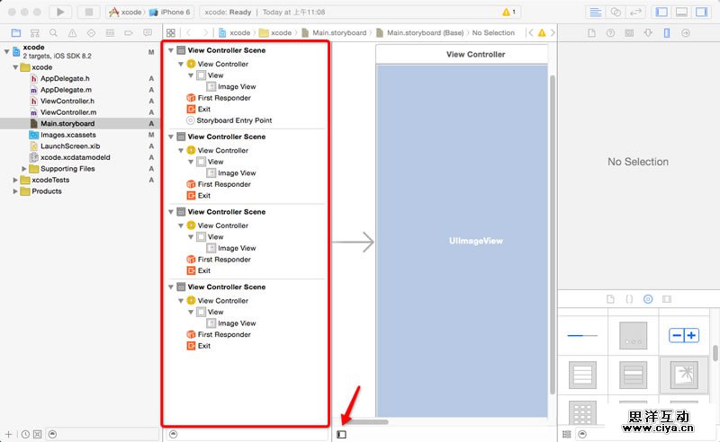
Task: Select the Object library icon
Action: (648, 298)
